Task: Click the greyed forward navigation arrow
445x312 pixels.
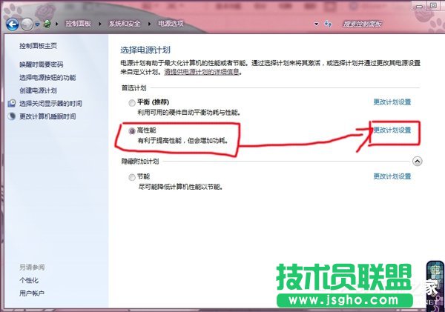Action: (27, 24)
